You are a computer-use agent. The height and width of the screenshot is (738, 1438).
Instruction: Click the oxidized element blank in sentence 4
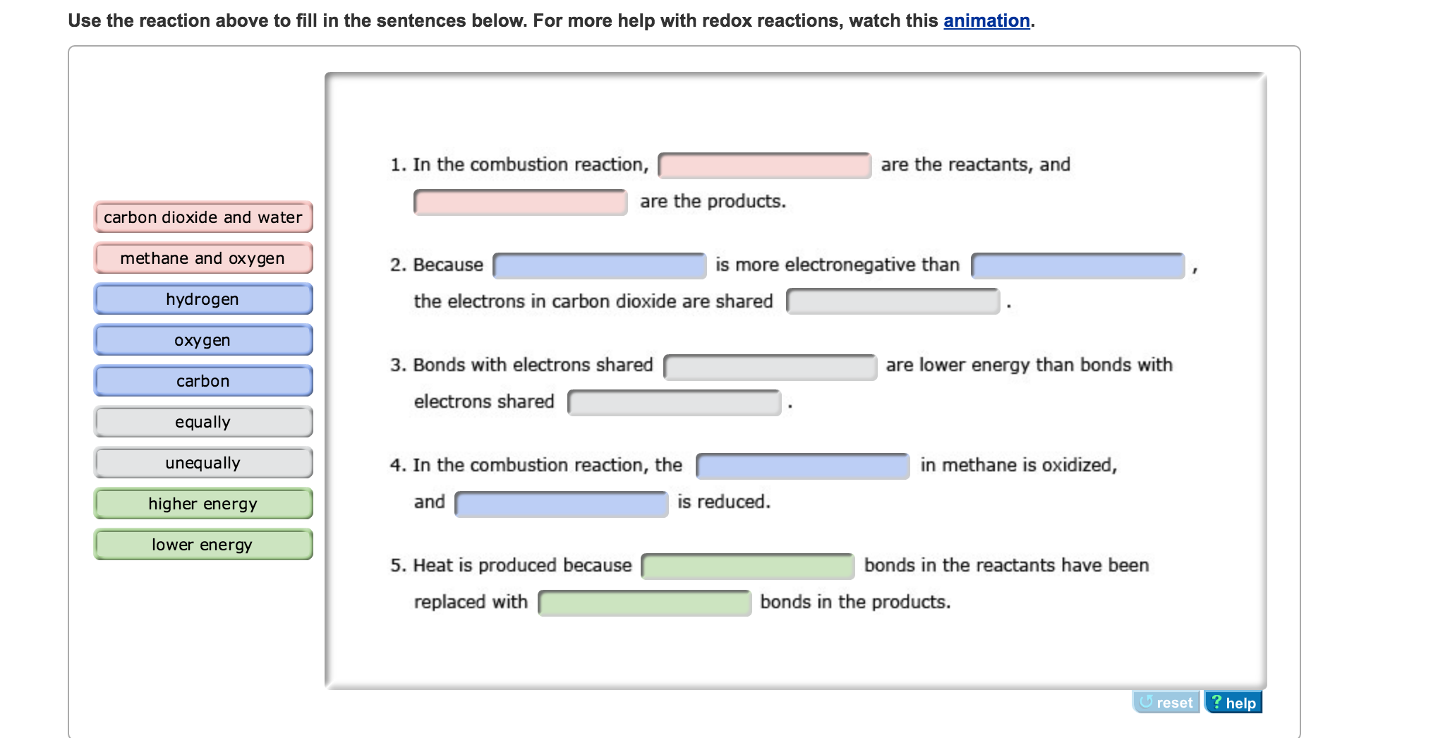pos(802,466)
